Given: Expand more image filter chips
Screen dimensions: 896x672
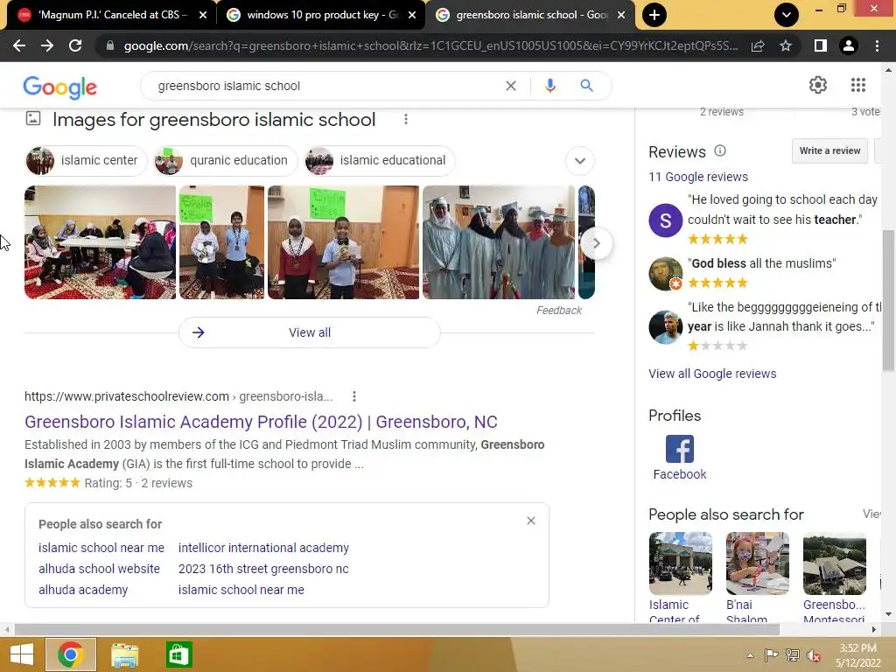Looking at the screenshot, I should pyautogui.click(x=579, y=161).
